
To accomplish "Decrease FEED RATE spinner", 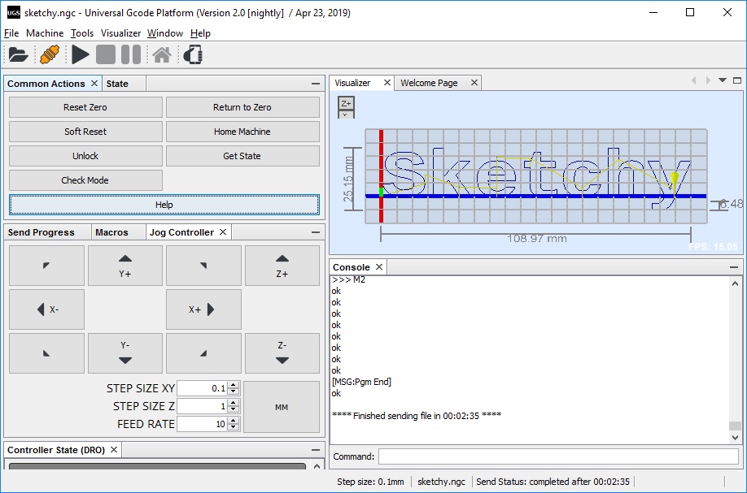I will coord(233,427).
